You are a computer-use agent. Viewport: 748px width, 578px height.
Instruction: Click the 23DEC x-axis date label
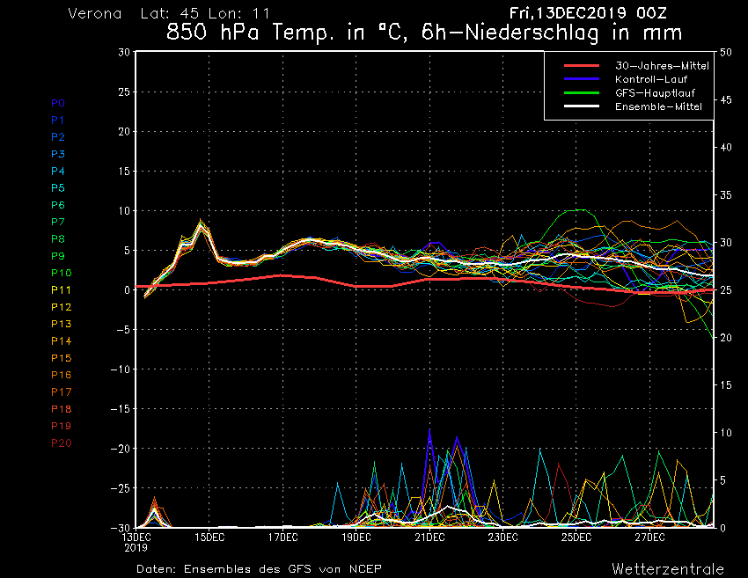[x=502, y=538]
